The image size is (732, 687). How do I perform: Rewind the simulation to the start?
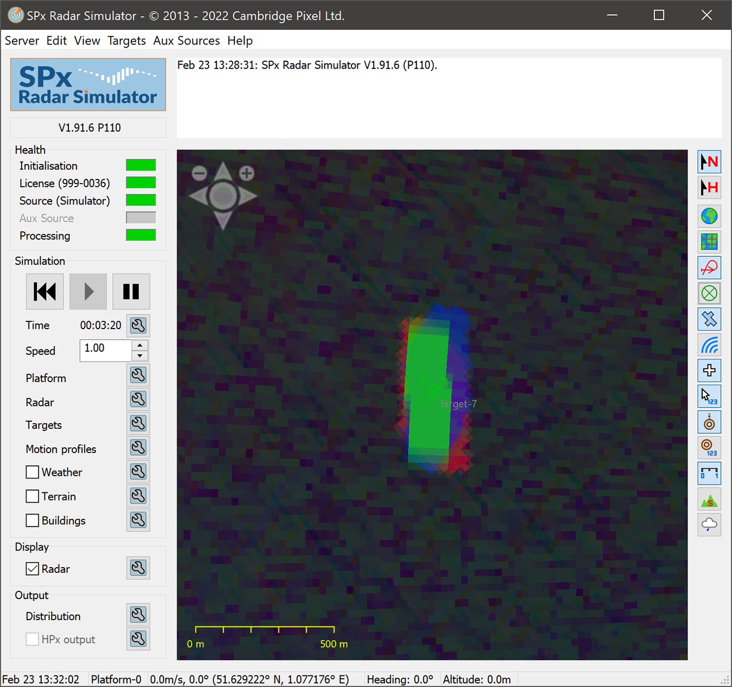[x=44, y=291]
